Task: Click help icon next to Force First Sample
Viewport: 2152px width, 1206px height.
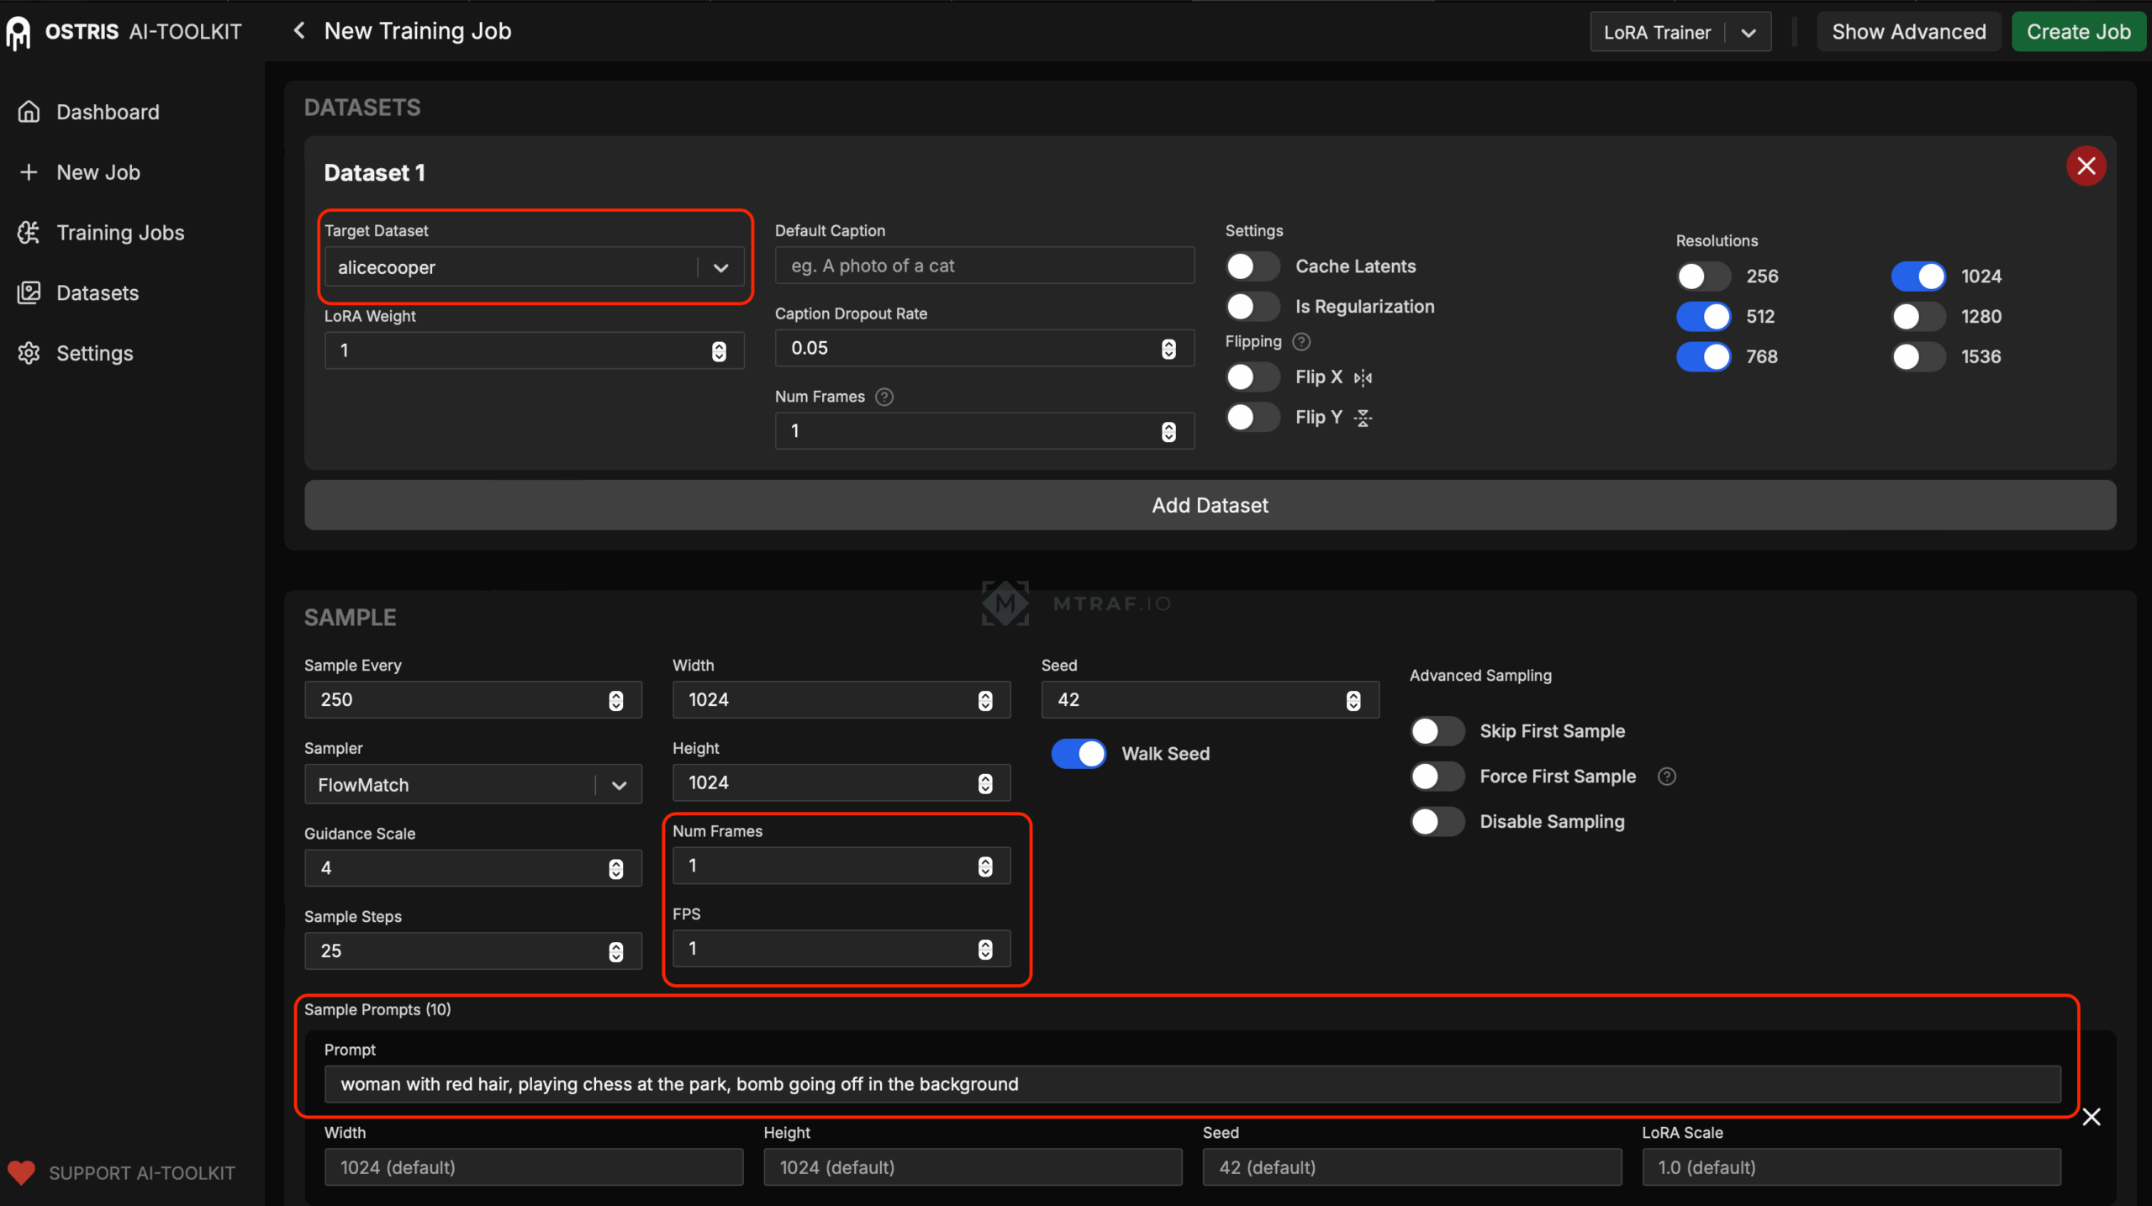Action: point(1666,777)
